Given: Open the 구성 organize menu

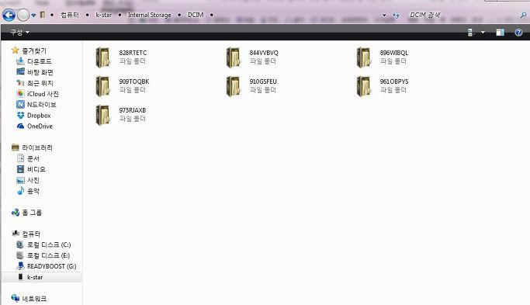Looking at the screenshot, I should 19,32.
